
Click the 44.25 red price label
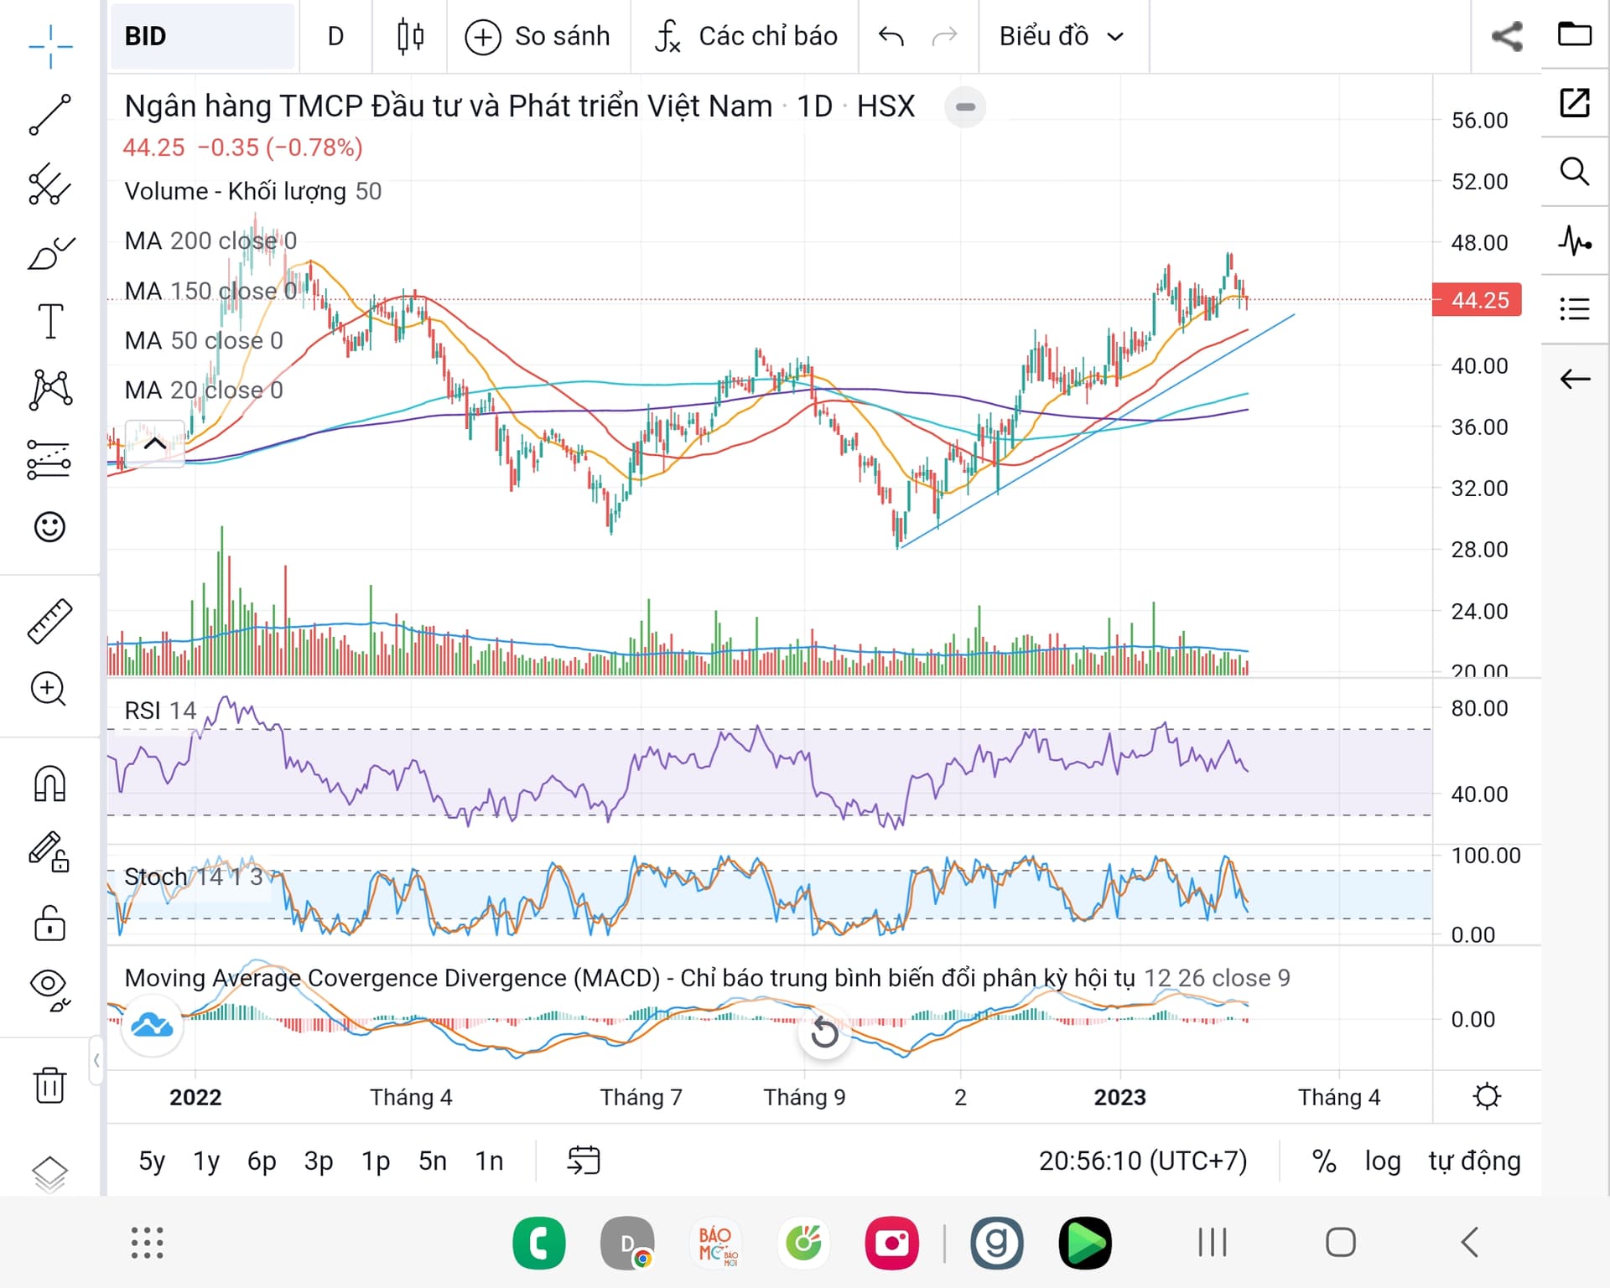click(1478, 300)
